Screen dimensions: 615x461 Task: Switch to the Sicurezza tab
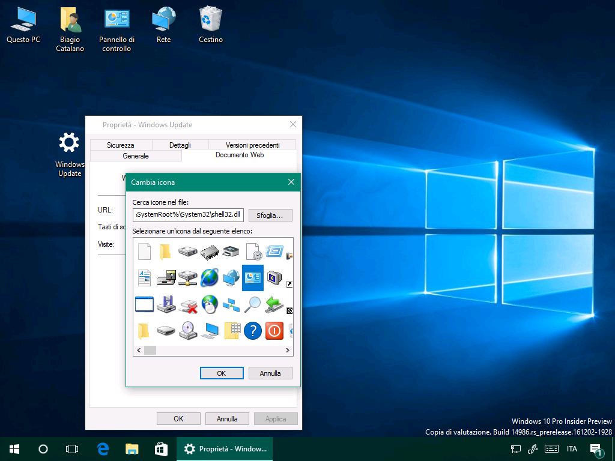point(120,145)
